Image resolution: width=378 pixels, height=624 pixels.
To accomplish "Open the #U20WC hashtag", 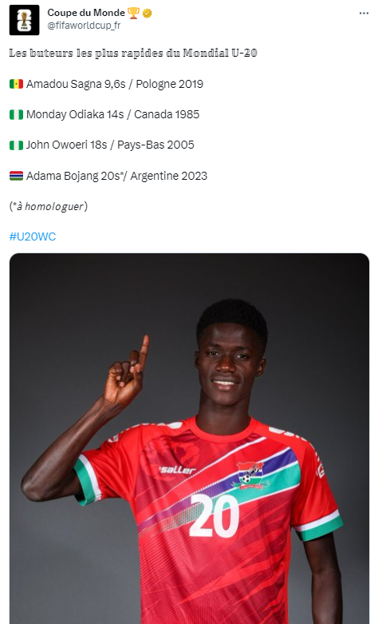I will coord(33,236).
